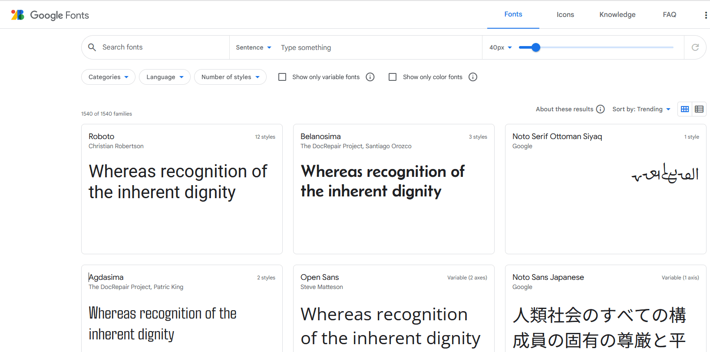Image resolution: width=710 pixels, height=352 pixels.
Task: Click 'The DocRepair Project, Santiago Orozco' text
Action: (x=356, y=146)
